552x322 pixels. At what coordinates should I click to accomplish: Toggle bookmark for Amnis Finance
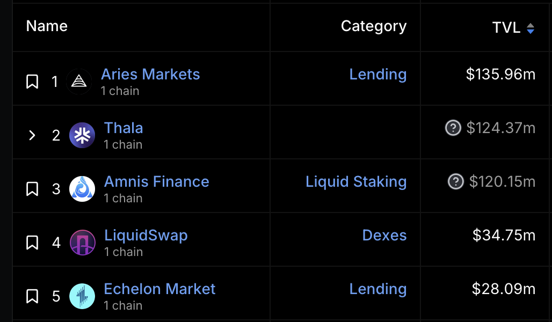pos(32,189)
